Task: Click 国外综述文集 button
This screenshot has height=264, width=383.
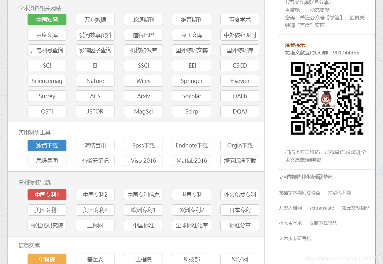Action: 192,50
